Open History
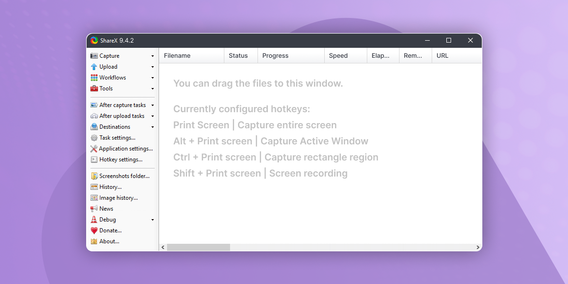Screen dimensions: 568x284 (123, 187)
